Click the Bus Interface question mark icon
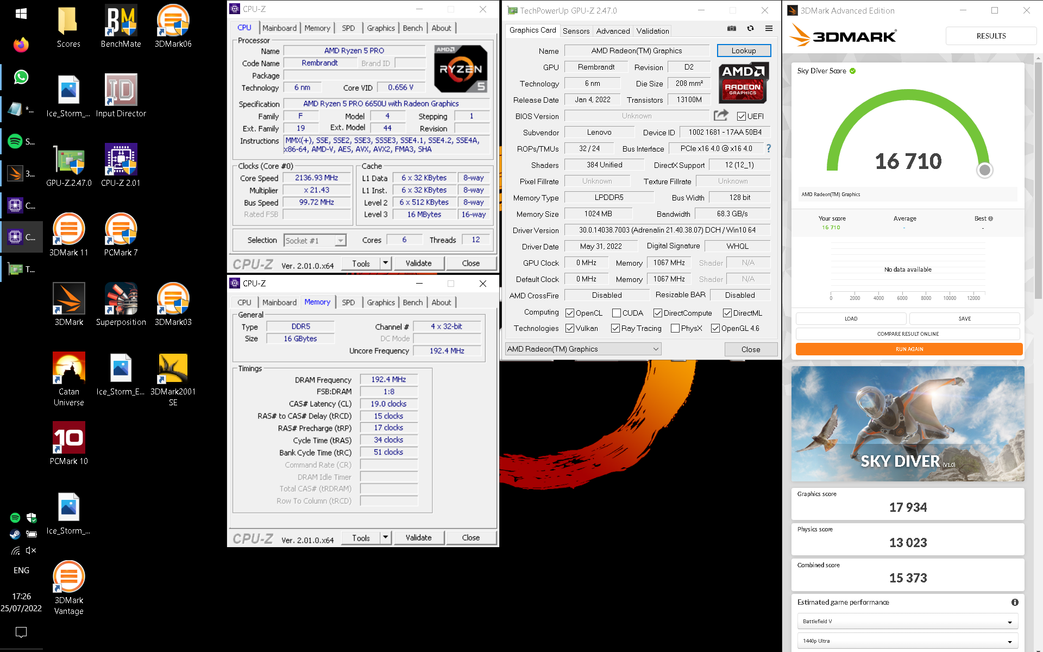Viewport: 1043px width, 652px height. coord(768,148)
